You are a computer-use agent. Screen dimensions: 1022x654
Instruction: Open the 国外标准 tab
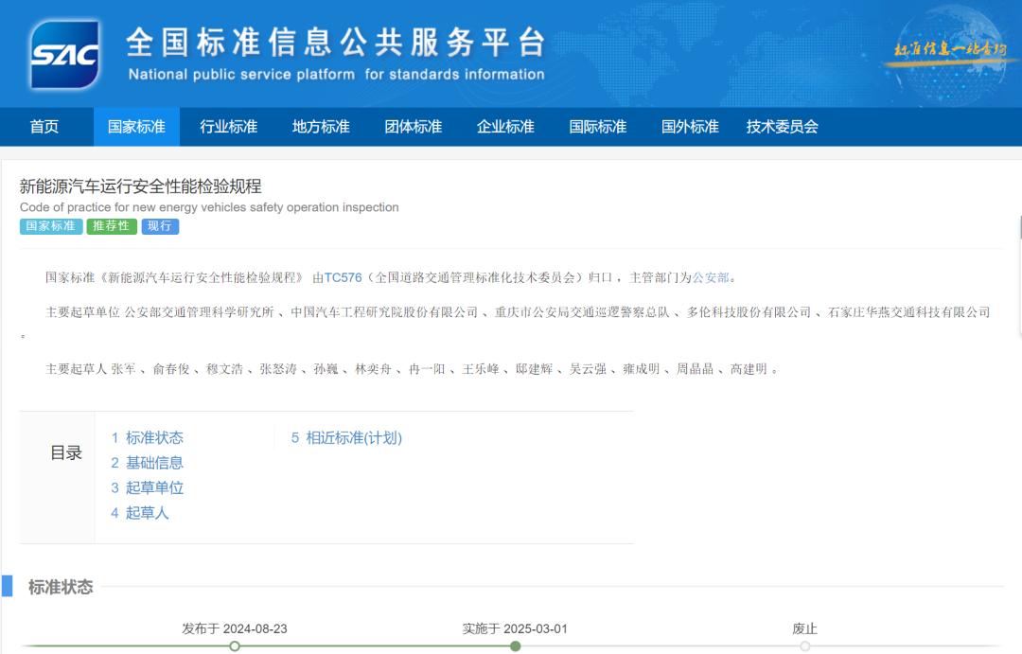(x=690, y=127)
